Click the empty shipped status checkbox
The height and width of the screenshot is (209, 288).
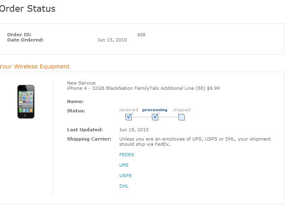182,117
